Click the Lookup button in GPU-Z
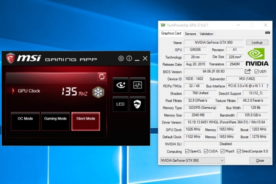Viewport: 276px width, 184px height. pyautogui.click(x=257, y=42)
